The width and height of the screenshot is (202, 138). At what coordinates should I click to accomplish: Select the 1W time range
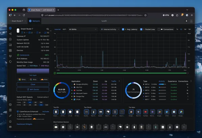coord(185,29)
